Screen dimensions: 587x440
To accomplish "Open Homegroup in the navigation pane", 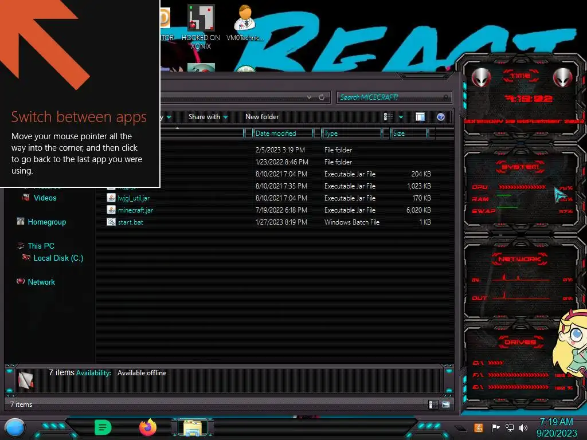I will pos(47,222).
